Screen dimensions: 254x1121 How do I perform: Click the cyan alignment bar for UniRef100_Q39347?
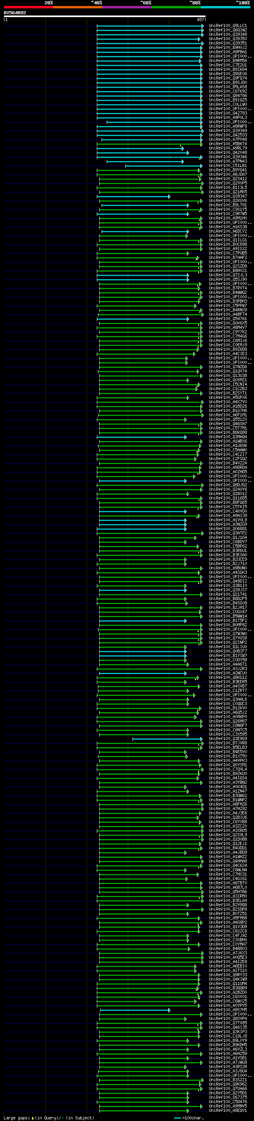click(133, 197)
